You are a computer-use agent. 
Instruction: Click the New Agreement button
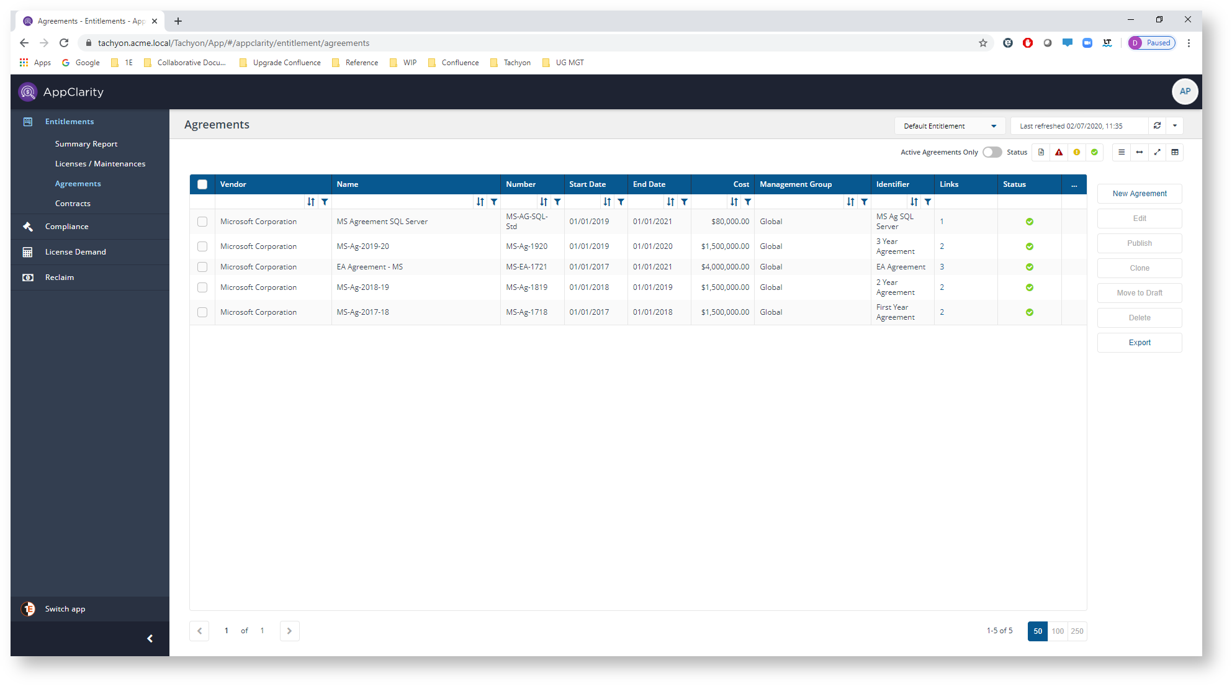tap(1138, 192)
